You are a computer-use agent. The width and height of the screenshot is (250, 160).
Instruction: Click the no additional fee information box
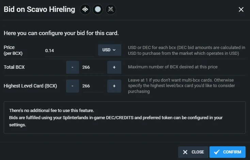pyautogui.click(x=125, y=117)
